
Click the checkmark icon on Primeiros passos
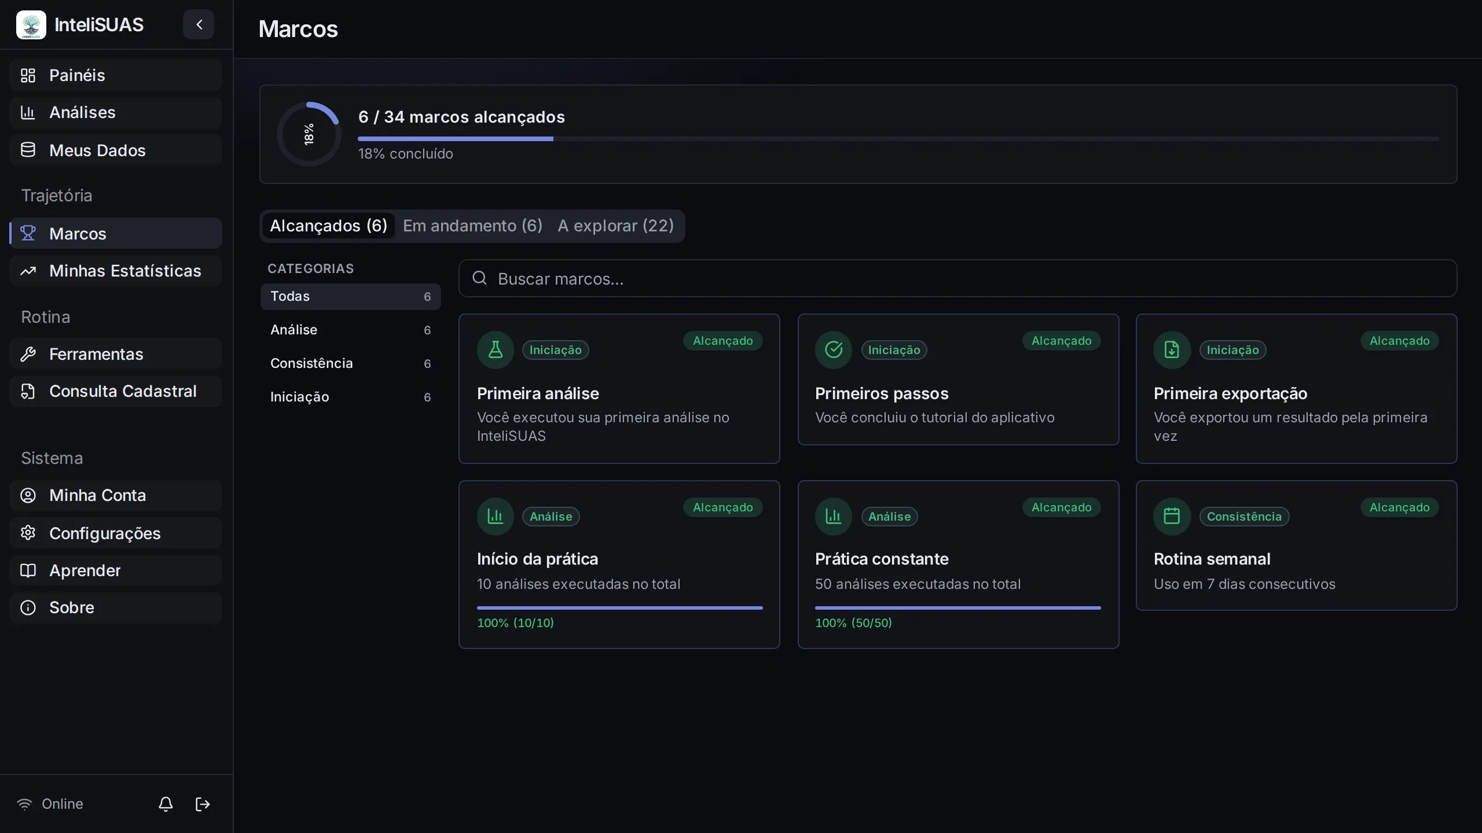(x=834, y=349)
